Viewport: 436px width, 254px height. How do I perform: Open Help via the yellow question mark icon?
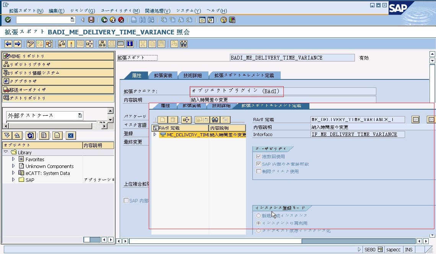point(224,20)
